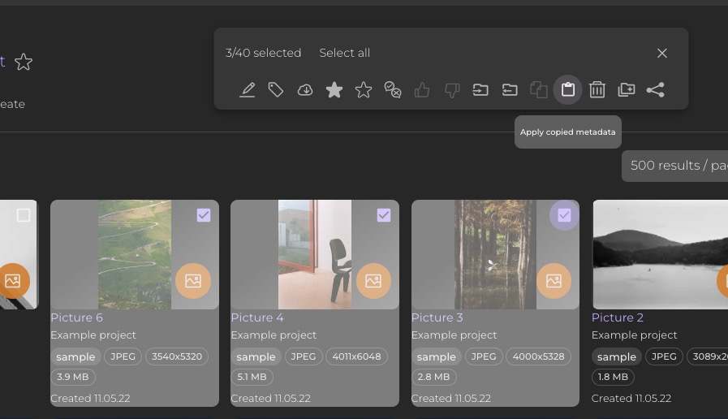Click the folder icon with left arrow
Screen dimensions: 728x419
(510, 90)
